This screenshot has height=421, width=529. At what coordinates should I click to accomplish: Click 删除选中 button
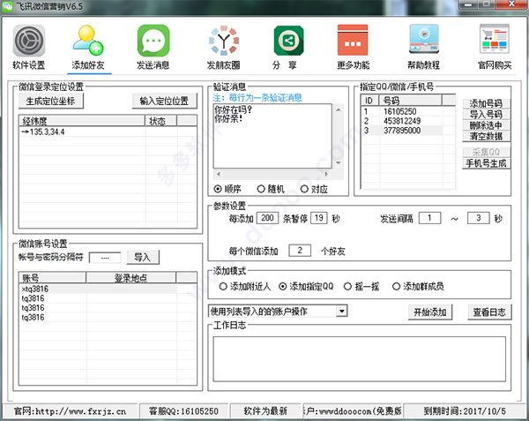click(x=486, y=125)
